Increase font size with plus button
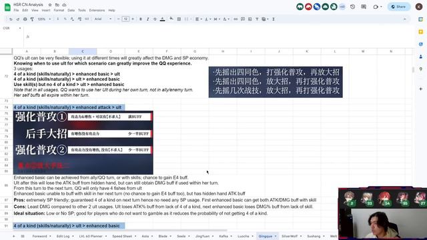The height and width of the screenshot is (240, 427). click(133, 19)
